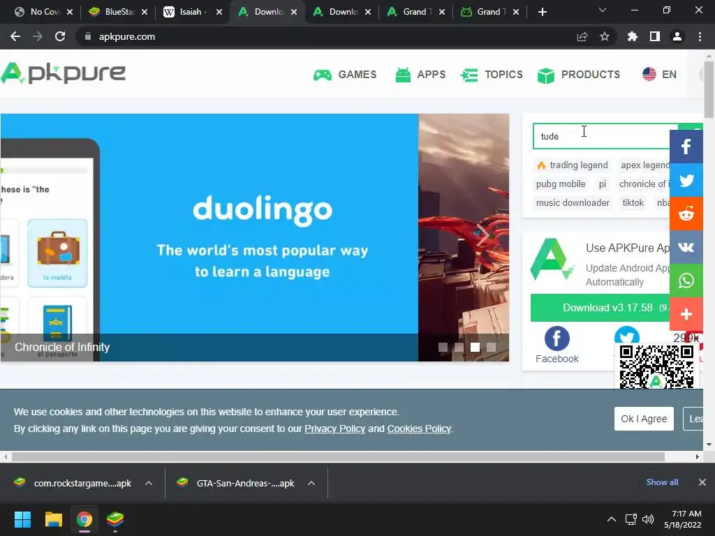Download APKPure app v3.17.58
This screenshot has height=536, width=715.
point(600,308)
